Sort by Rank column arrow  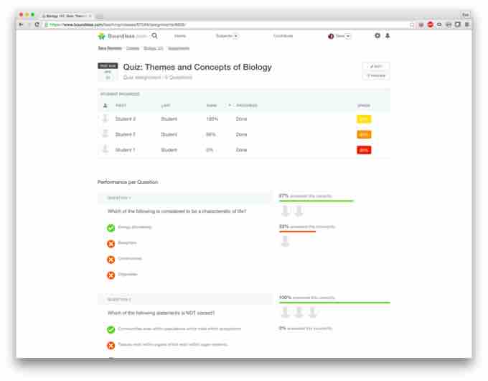230,106
